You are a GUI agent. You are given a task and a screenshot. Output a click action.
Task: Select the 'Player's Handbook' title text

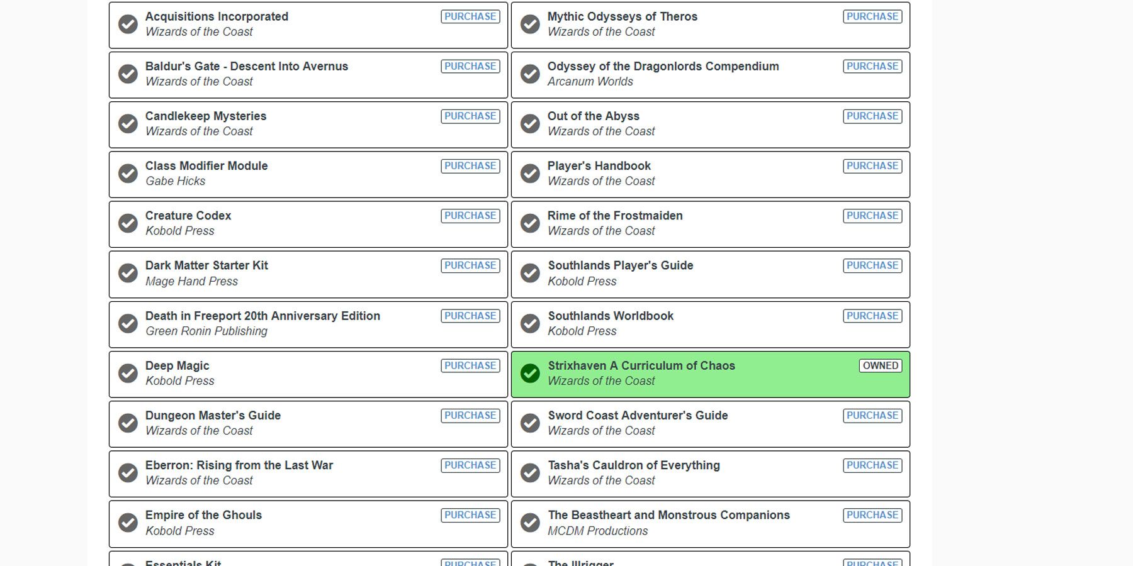point(599,165)
